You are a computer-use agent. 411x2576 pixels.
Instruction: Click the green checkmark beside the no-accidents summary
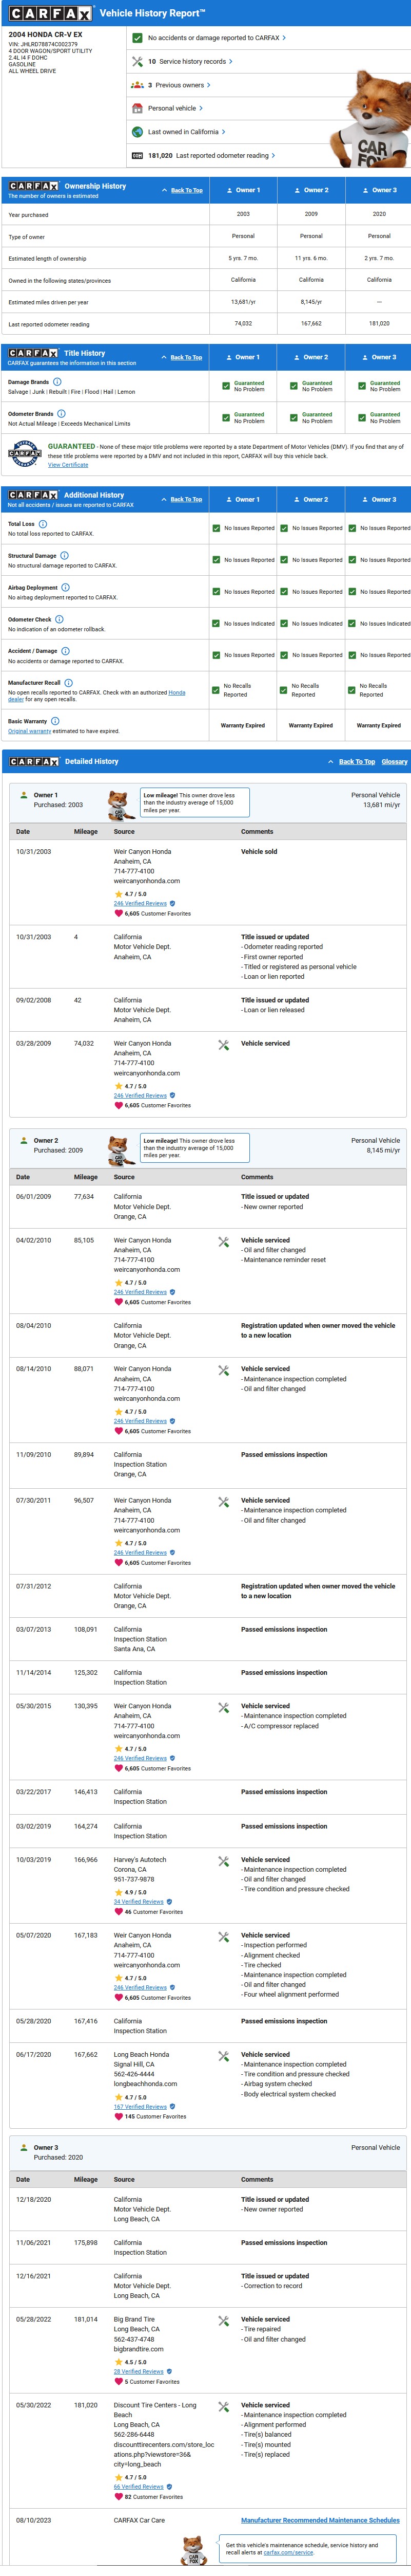point(138,38)
